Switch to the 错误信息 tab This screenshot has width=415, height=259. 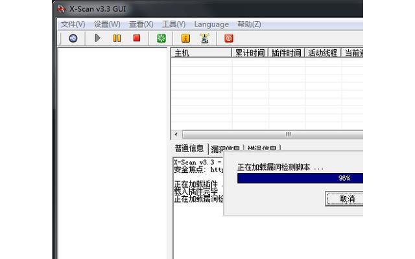(262, 149)
